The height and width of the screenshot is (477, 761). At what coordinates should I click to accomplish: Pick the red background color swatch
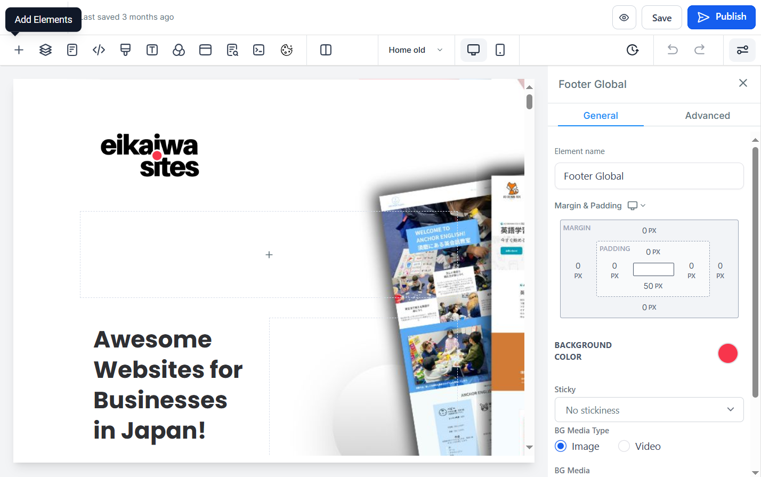(x=727, y=353)
